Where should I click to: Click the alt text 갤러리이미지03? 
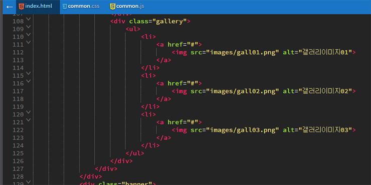pyautogui.click(x=325, y=130)
